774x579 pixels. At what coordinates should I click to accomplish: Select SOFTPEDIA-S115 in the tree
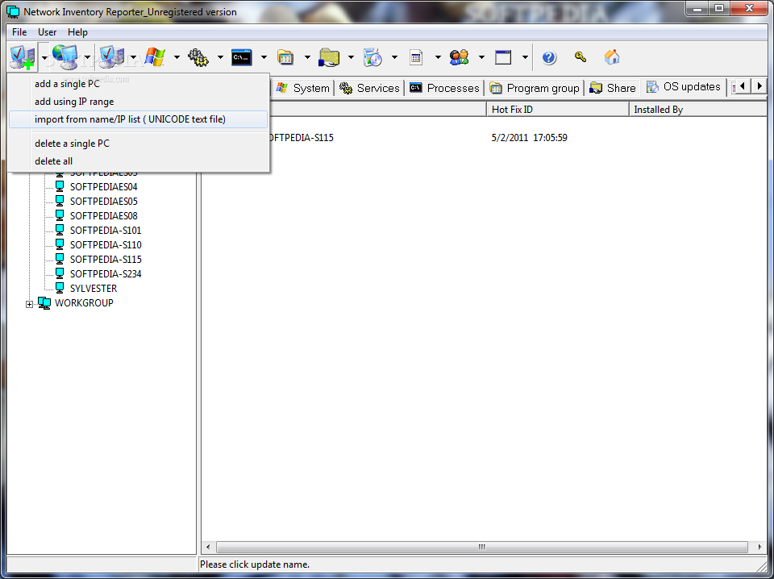click(x=106, y=259)
